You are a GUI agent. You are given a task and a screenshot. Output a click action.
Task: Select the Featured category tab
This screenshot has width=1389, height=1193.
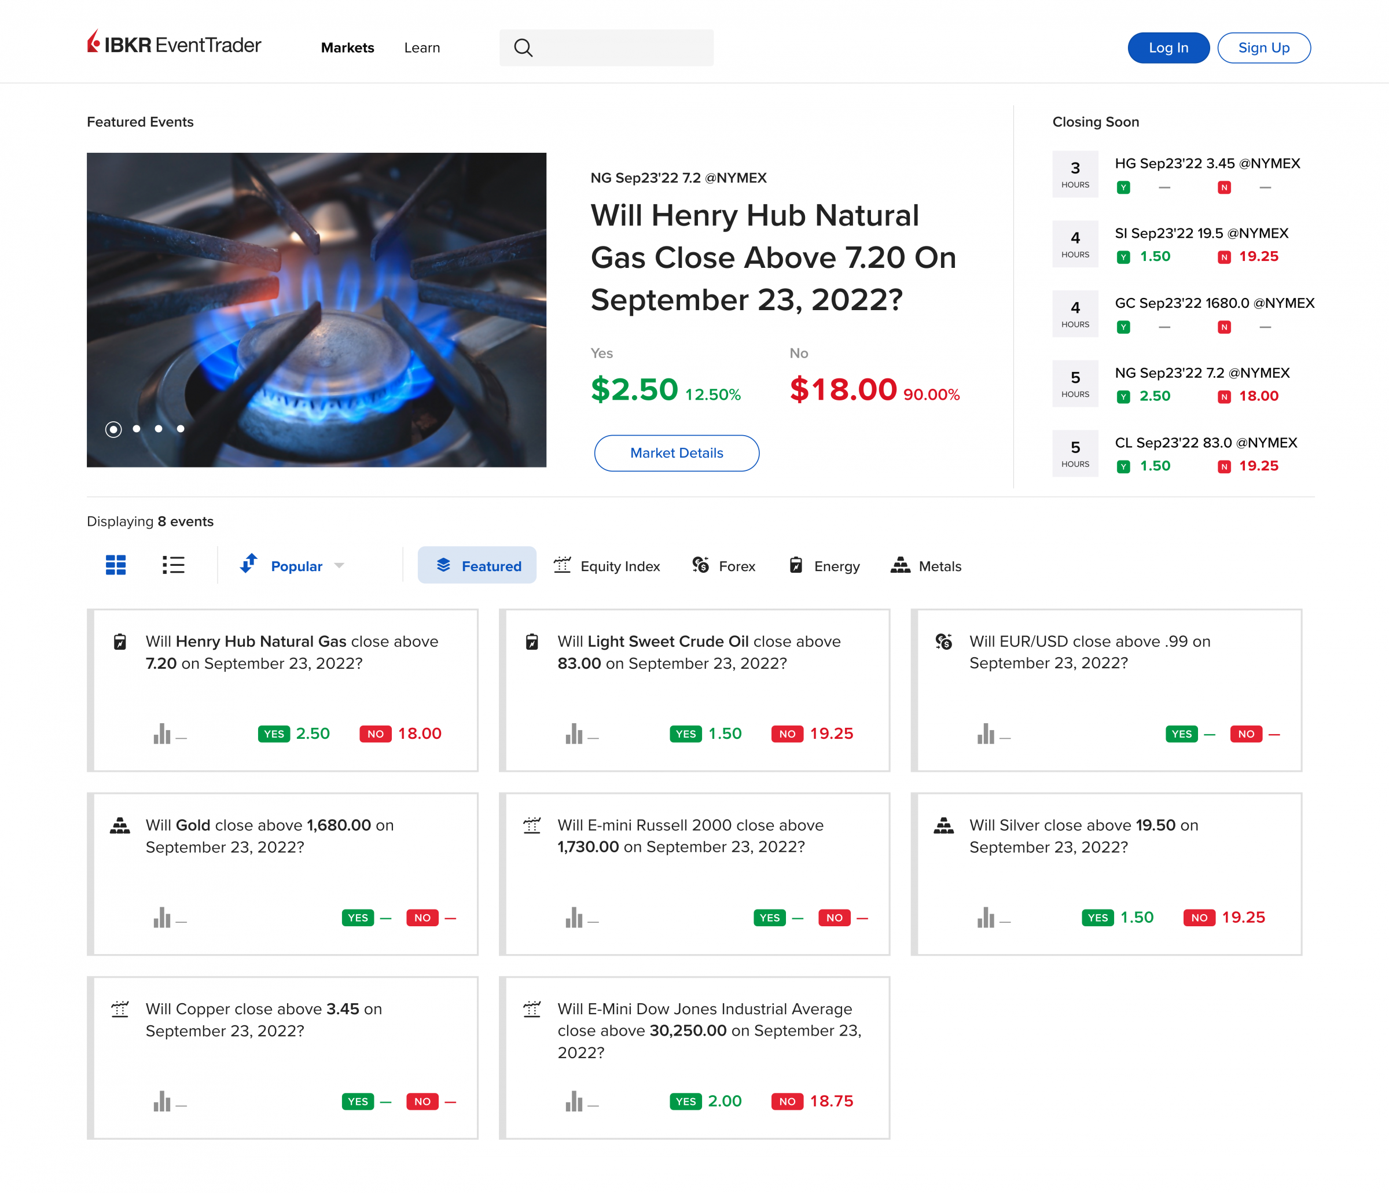pos(477,566)
